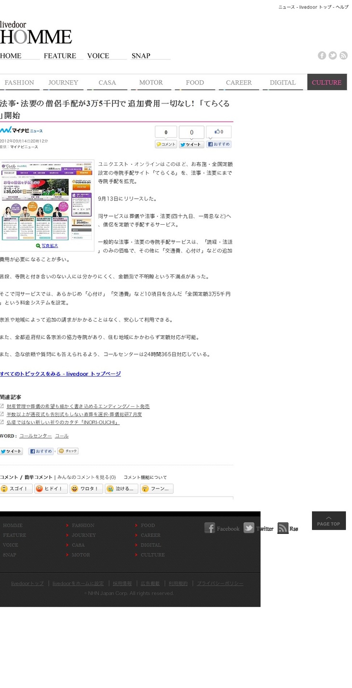Viewport: 352px width, 688px height.
Task: Open Facebook link in footer
Action: tap(222, 528)
